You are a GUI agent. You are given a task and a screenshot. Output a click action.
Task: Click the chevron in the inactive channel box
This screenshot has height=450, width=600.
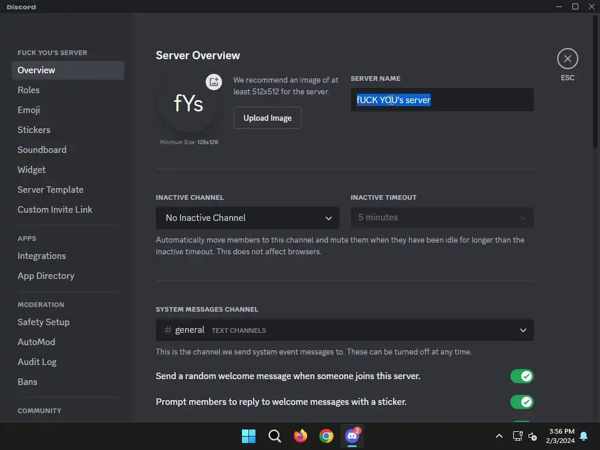point(328,218)
